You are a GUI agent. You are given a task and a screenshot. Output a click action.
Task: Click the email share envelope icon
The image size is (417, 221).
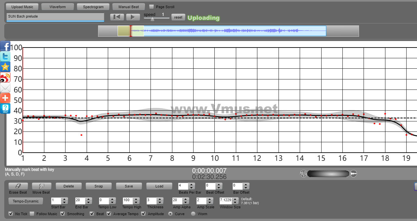click(5, 88)
